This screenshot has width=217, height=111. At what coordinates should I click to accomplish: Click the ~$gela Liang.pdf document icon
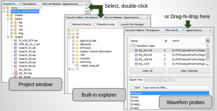[77, 65]
